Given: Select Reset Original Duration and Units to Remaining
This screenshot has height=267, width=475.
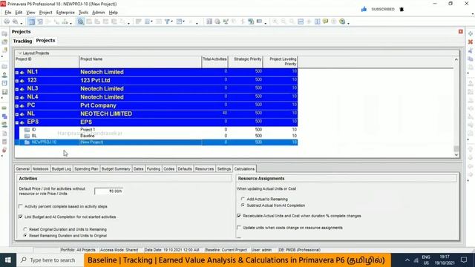Looking at the screenshot, I should click(25, 229).
